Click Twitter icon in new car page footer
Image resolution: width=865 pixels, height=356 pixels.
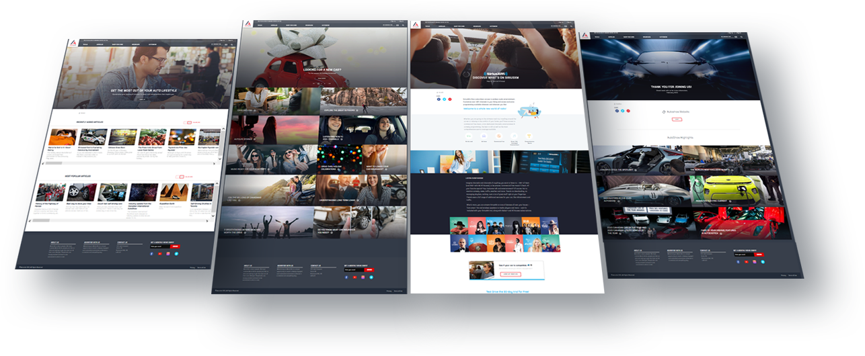tap(371, 277)
